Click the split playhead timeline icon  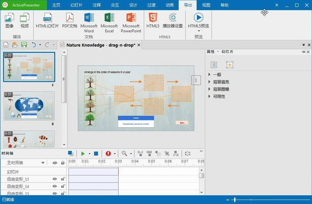click(187, 153)
